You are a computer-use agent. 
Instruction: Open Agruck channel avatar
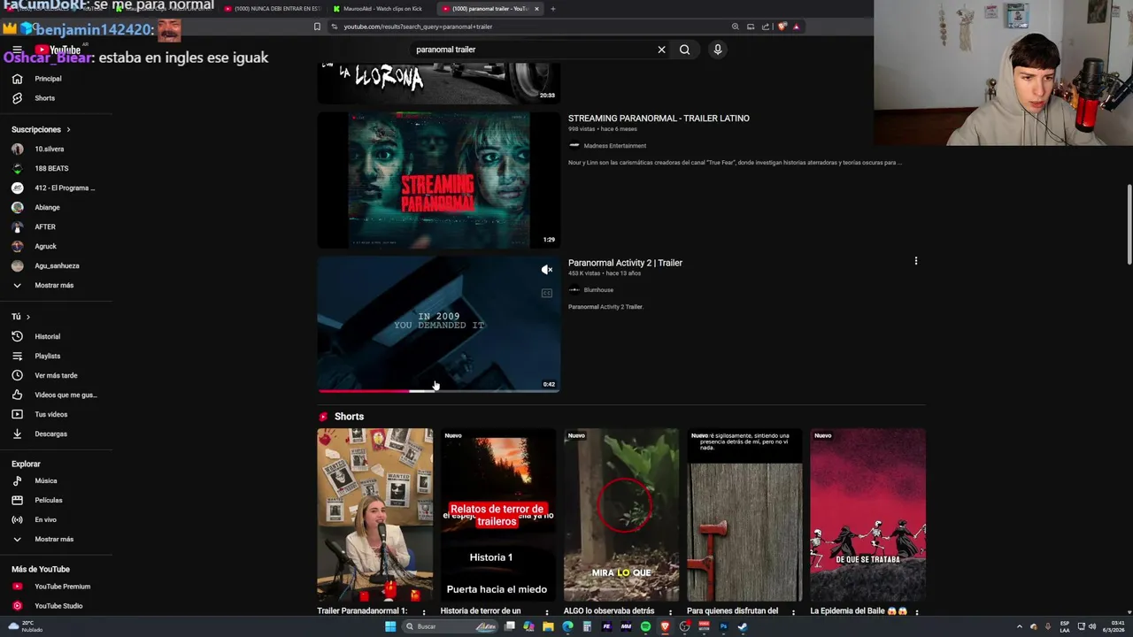tap(17, 246)
